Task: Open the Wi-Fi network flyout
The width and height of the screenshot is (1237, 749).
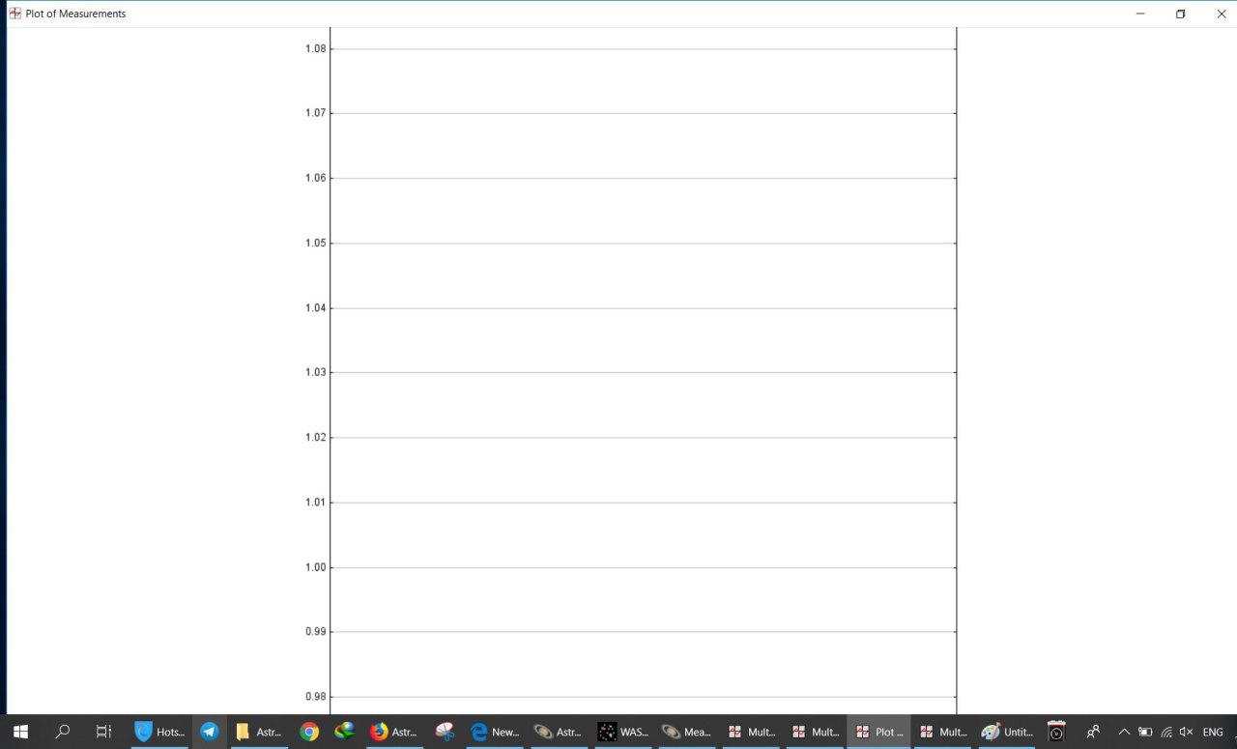Action: [x=1166, y=732]
